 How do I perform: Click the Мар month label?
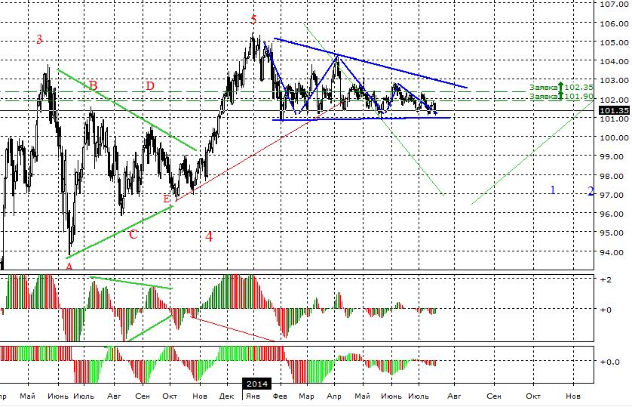[x=306, y=396]
